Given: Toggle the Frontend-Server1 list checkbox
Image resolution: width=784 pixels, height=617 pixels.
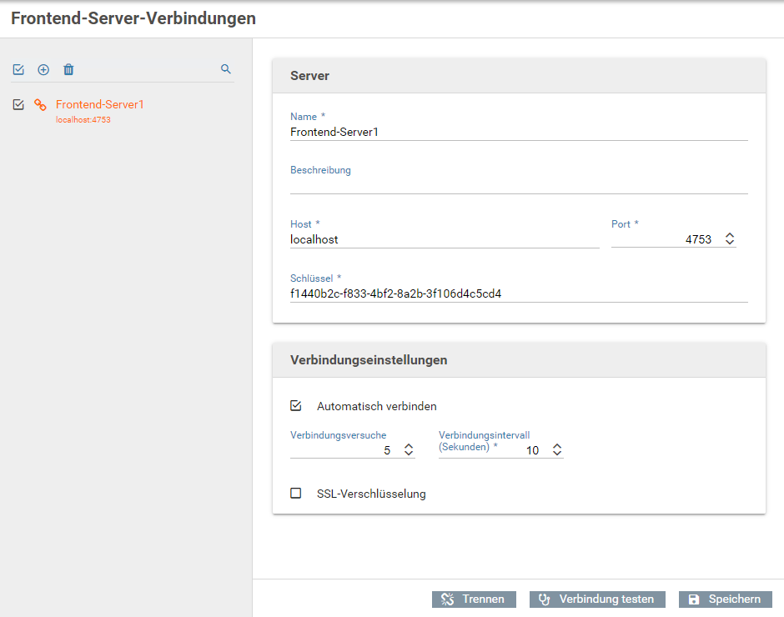Looking at the screenshot, I should (18, 104).
